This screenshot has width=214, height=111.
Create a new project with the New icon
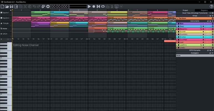click(2, 6)
